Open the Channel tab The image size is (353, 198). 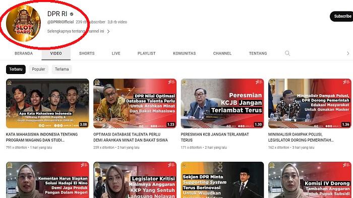[222, 53]
